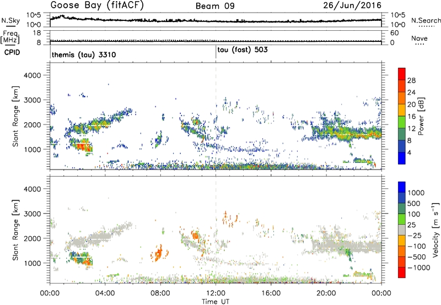The height and width of the screenshot is (305, 441).
Task: Click the '2000' tick on the power panel
Action: tap(32, 124)
